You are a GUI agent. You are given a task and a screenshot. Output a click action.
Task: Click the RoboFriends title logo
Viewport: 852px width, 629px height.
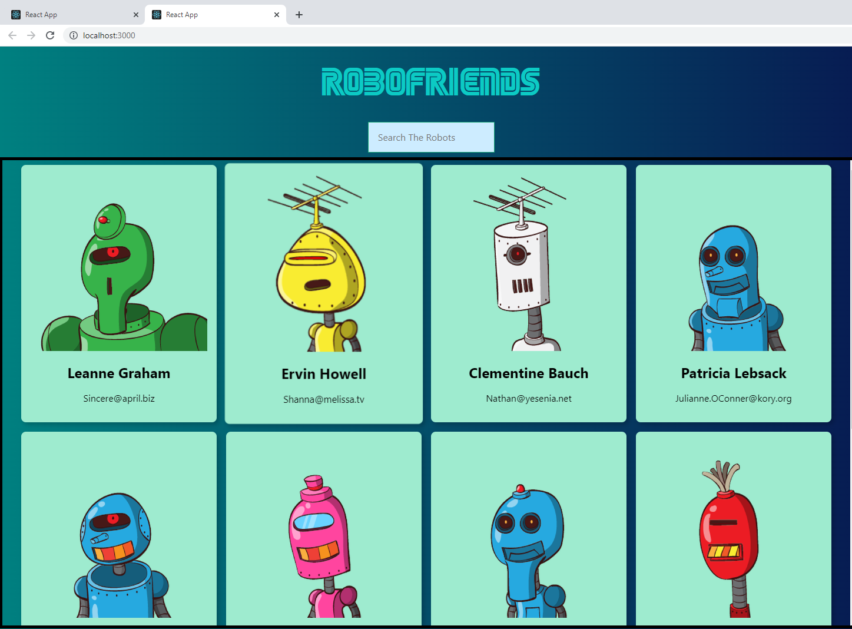point(430,81)
